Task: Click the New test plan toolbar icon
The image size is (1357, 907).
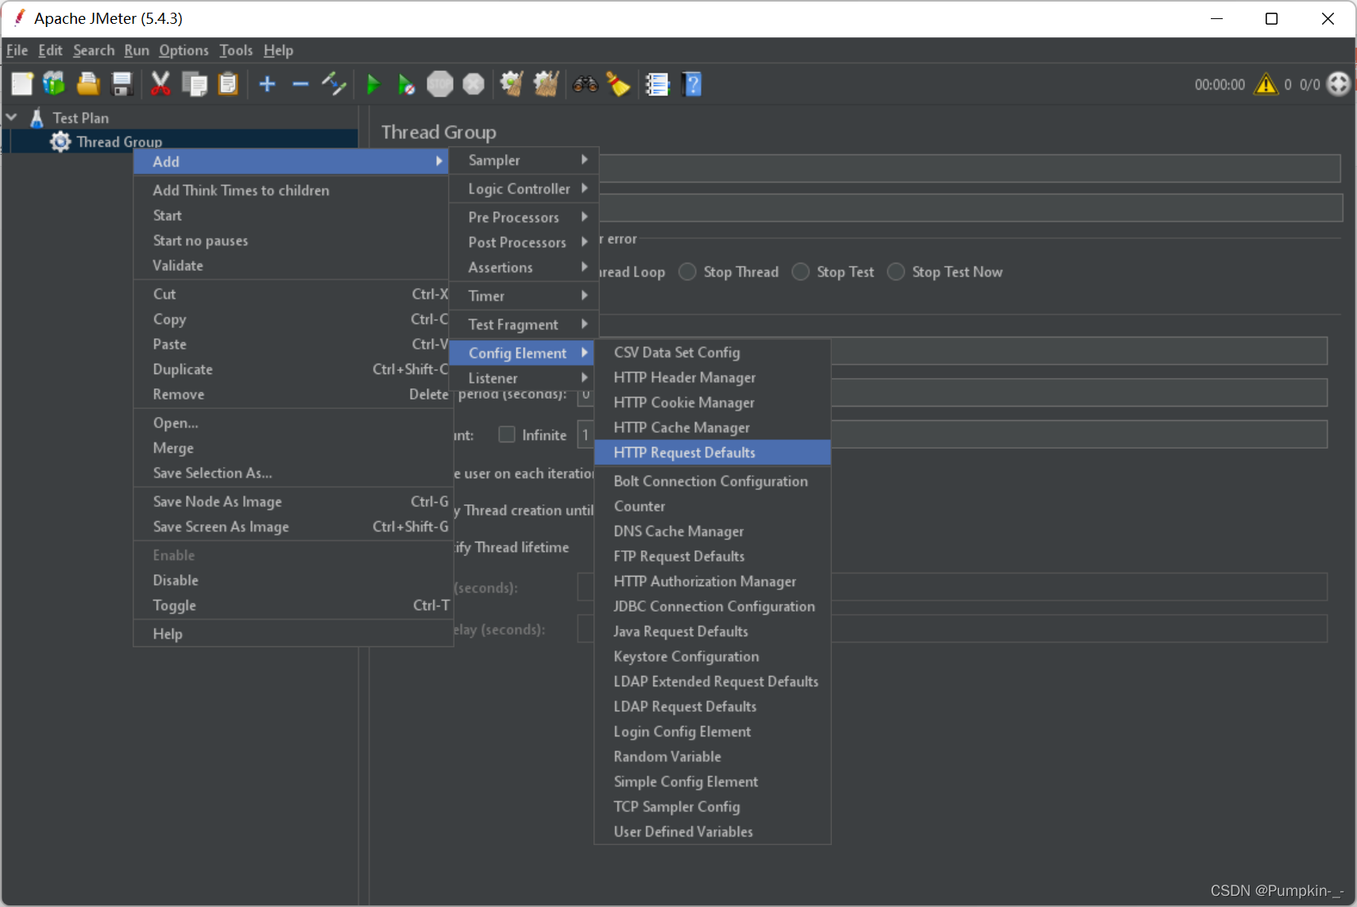Action: coord(21,83)
